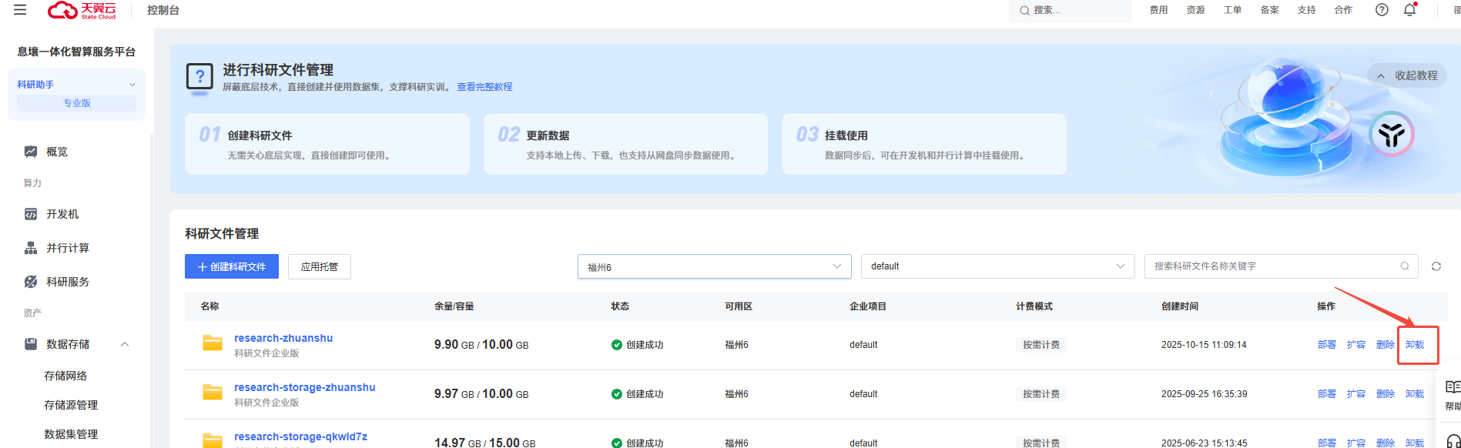
Task: Click 卸载 for research-zhuanshu
Action: (1414, 345)
